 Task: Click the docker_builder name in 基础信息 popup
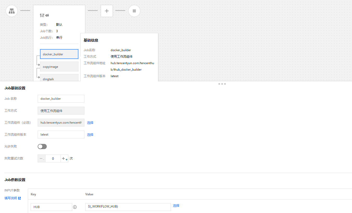coord(121,50)
